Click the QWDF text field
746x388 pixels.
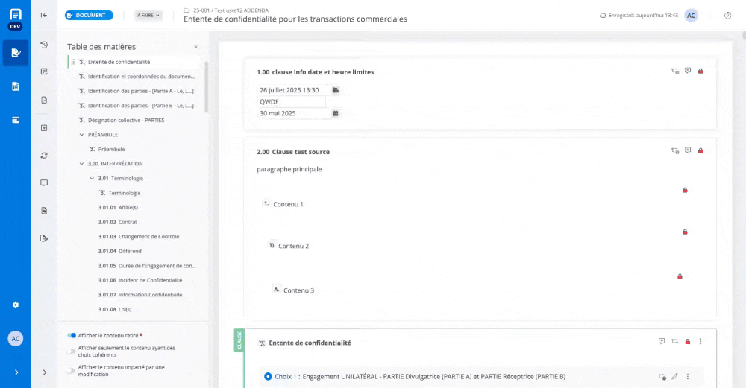[291, 101]
